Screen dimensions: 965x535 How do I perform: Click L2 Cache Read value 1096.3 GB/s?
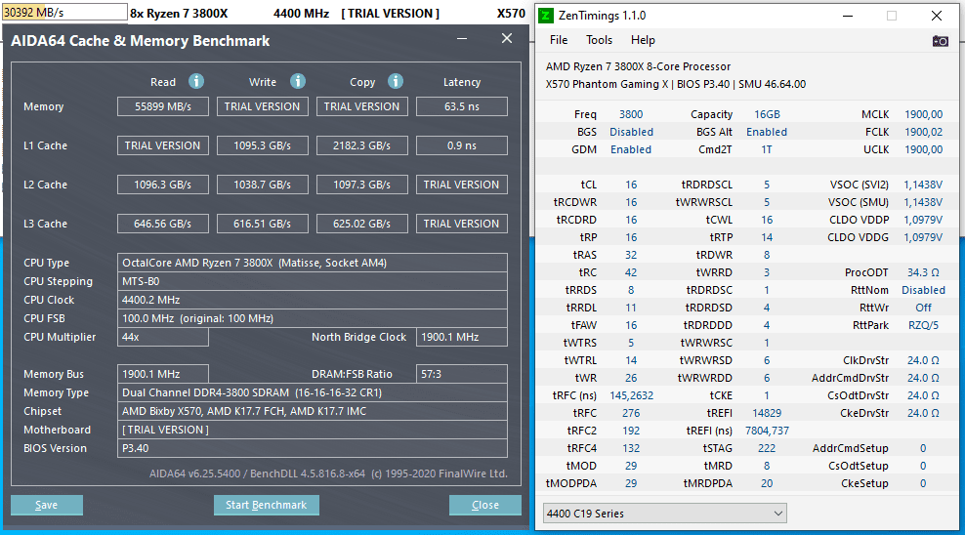[163, 185]
